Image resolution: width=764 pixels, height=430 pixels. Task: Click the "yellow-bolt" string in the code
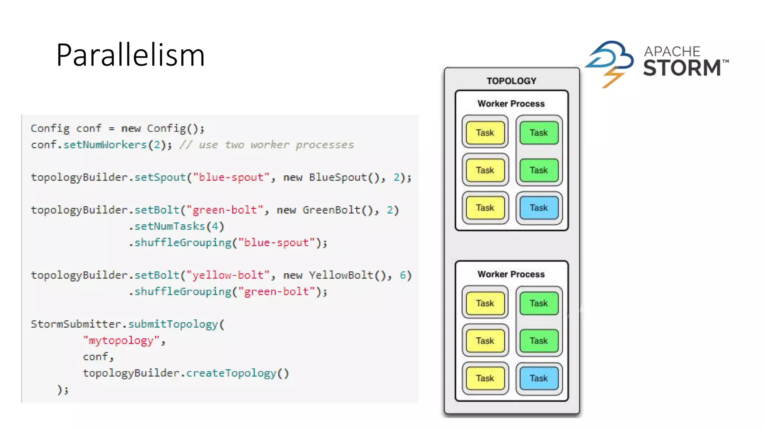pyautogui.click(x=228, y=275)
